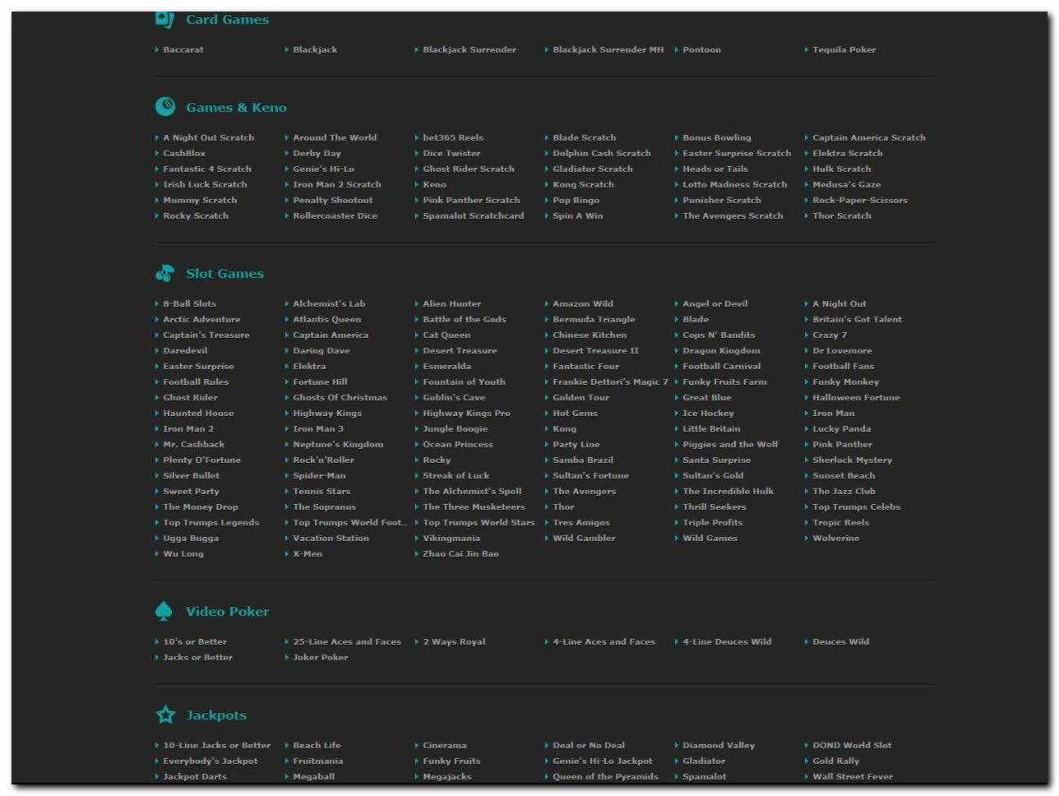Image resolution: width=1059 pixels, height=796 pixels.
Task: Launch Pontoon card game
Action: pos(702,50)
